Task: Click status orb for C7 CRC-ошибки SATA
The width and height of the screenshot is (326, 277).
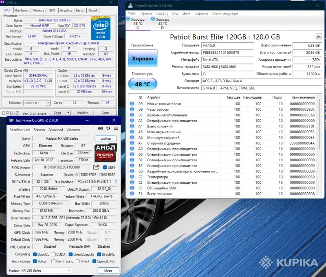Action: [x=132, y=188]
